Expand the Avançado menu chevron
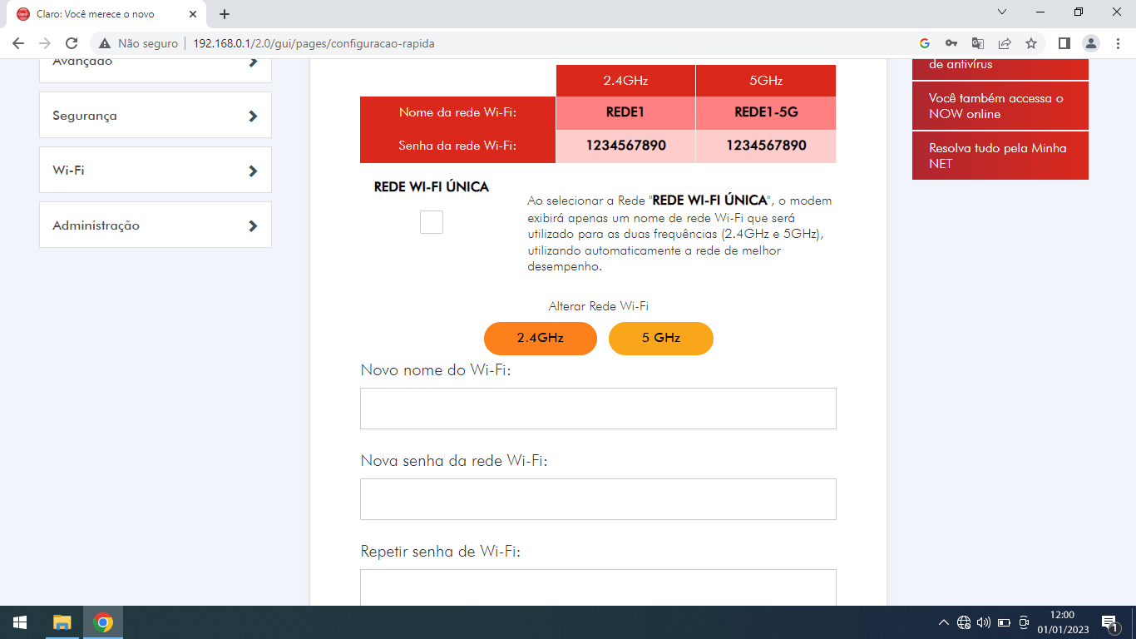Screen dimensions: 1136x639 tap(253, 62)
